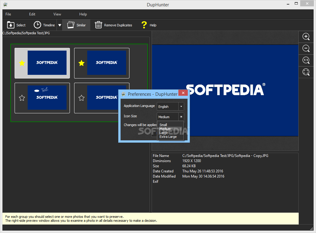Click the Date Modified value Mon May 30
Image resolution: width=316 pixels, height=233 pixels.
pyautogui.click(x=203, y=176)
